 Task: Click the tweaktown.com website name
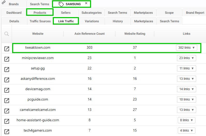point(38,47)
